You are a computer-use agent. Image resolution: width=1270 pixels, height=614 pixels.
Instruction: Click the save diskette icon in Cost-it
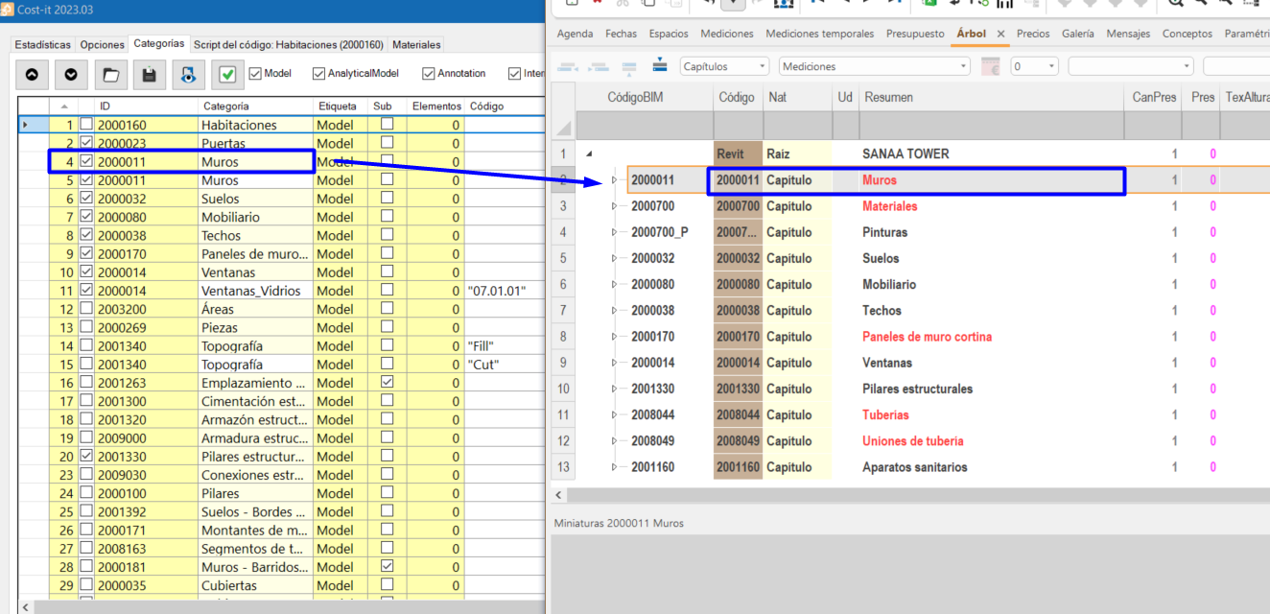[150, 74]
